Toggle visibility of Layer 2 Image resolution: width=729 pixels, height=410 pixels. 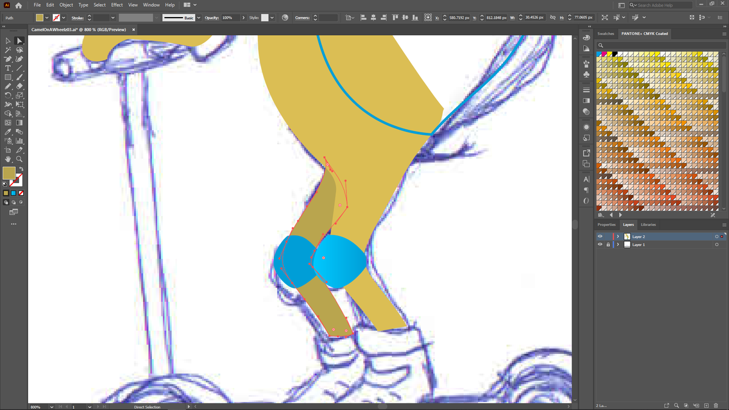[x=600, y=236]
